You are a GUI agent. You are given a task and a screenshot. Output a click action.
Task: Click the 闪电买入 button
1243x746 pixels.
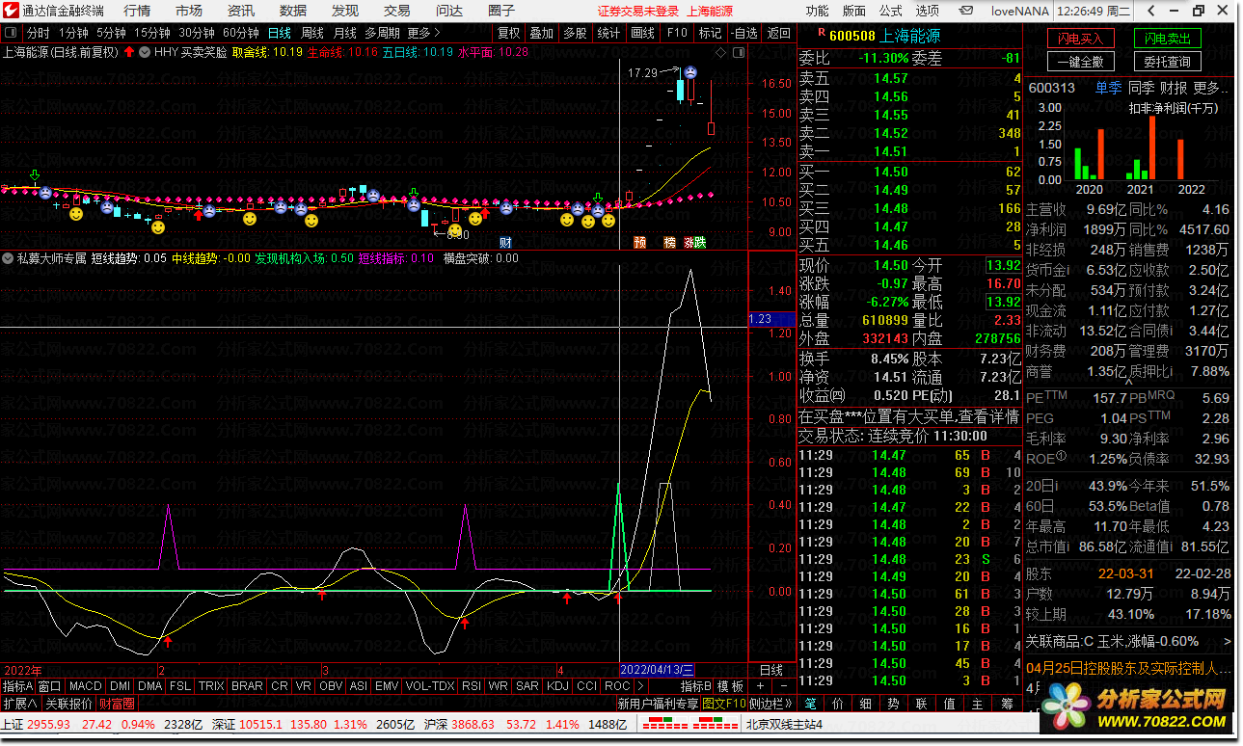(1080, 39)
